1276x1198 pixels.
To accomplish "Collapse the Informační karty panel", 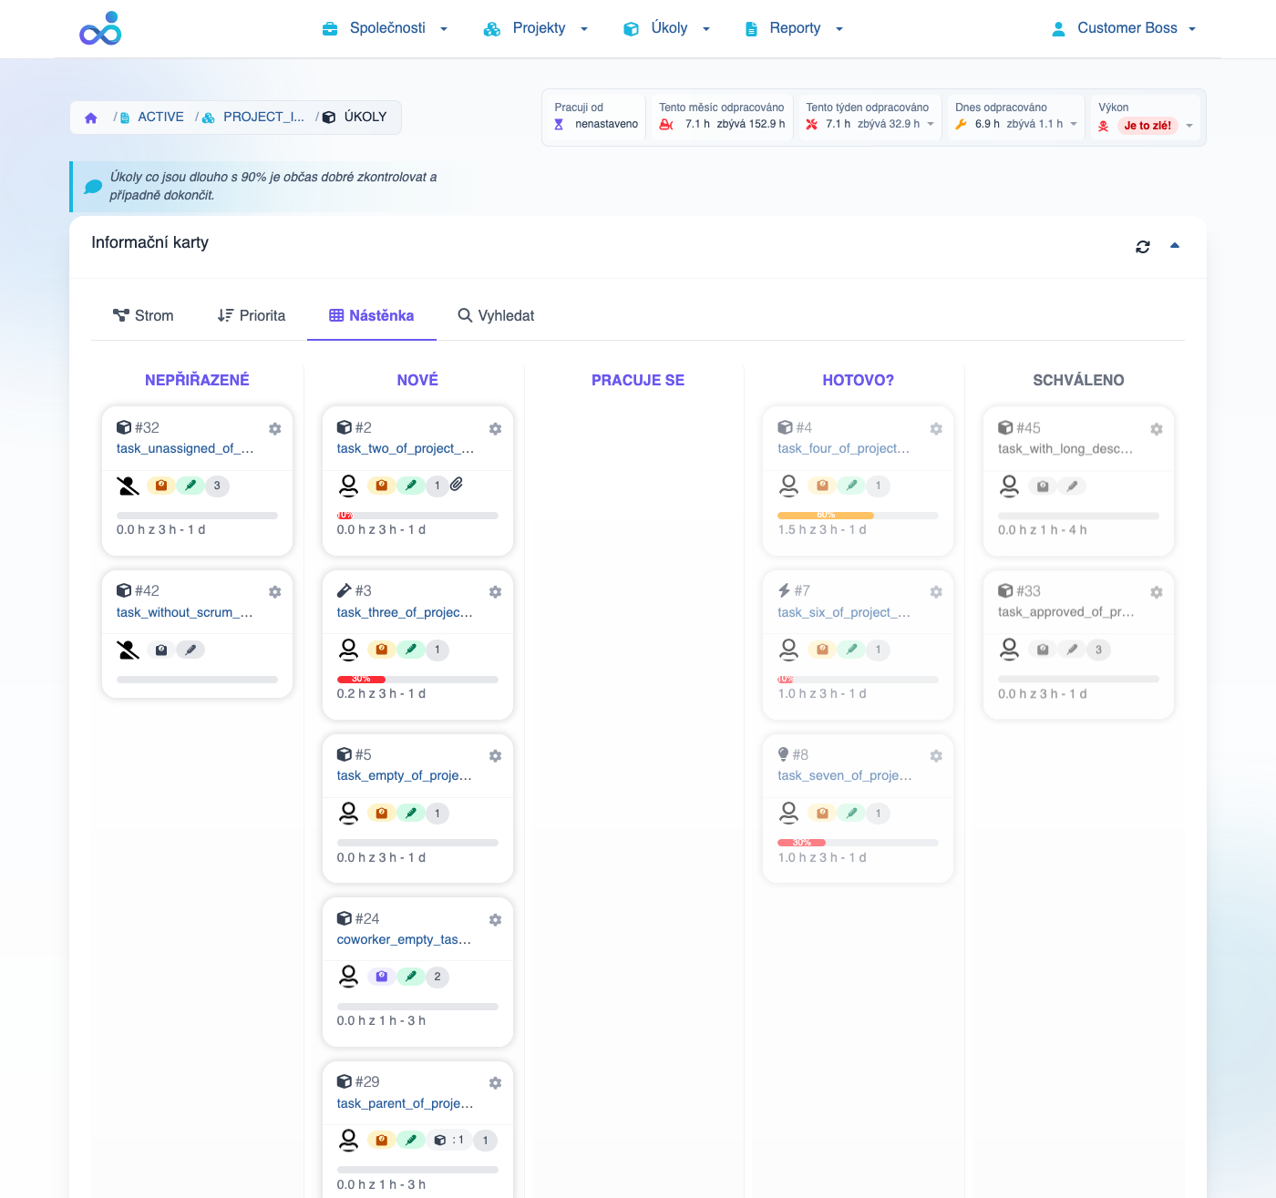I will [1175, 246].
